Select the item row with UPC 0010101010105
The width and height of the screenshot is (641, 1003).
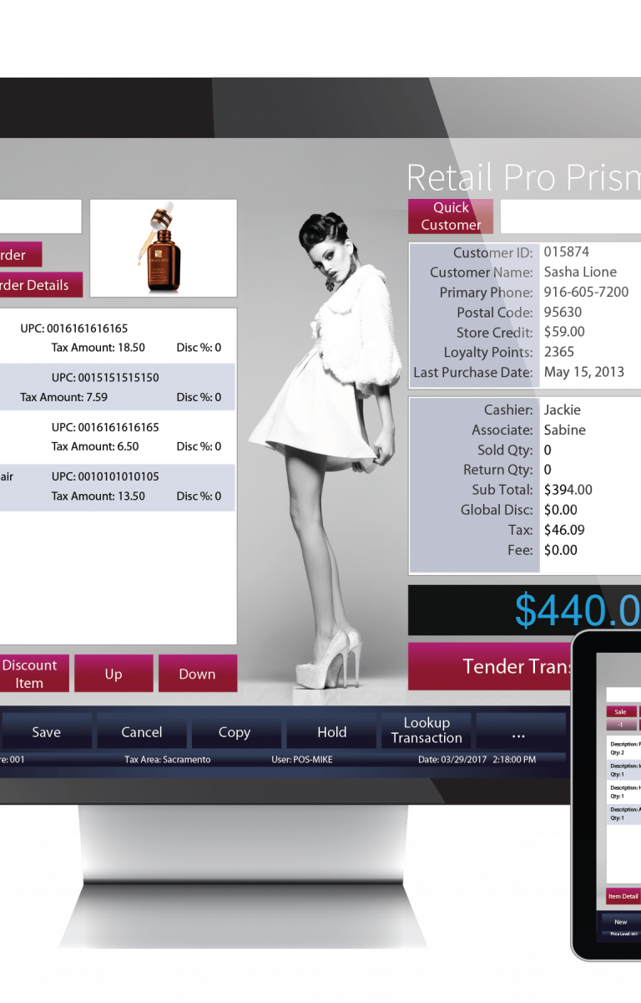coord(118,486)
